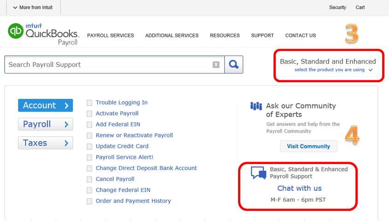The height and width of the screenshot is (221, 389).
Task: Go to the Security link
Action: 337,7
